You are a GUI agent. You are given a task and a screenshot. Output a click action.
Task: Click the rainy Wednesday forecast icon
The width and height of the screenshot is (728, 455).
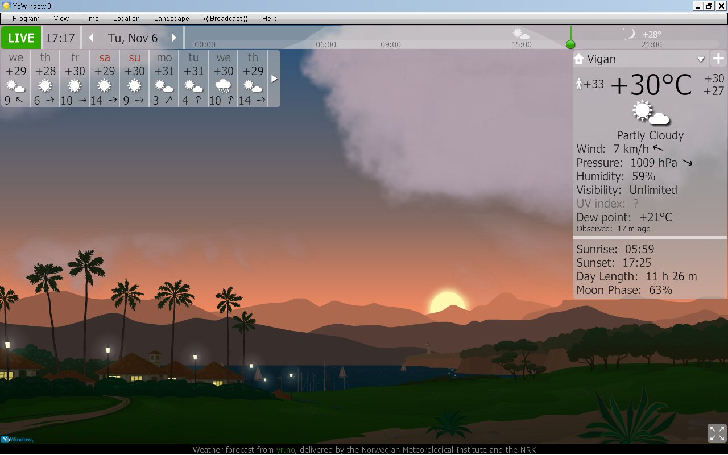click(x=223, y=86)
